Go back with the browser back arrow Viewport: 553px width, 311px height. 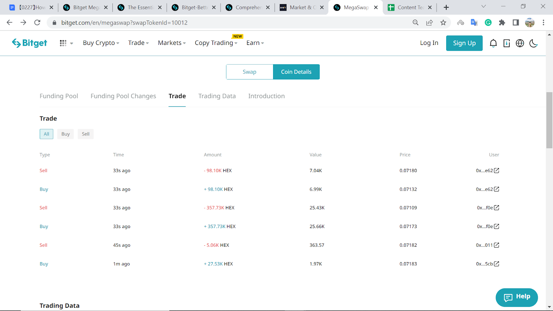pos(9,22)
